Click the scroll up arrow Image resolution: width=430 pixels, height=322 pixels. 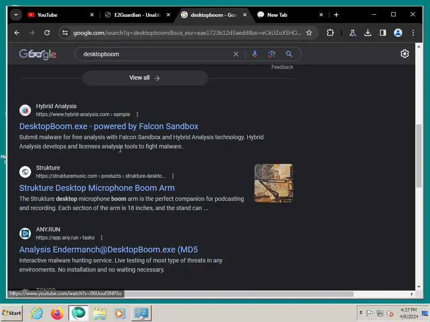click(419, 47)
